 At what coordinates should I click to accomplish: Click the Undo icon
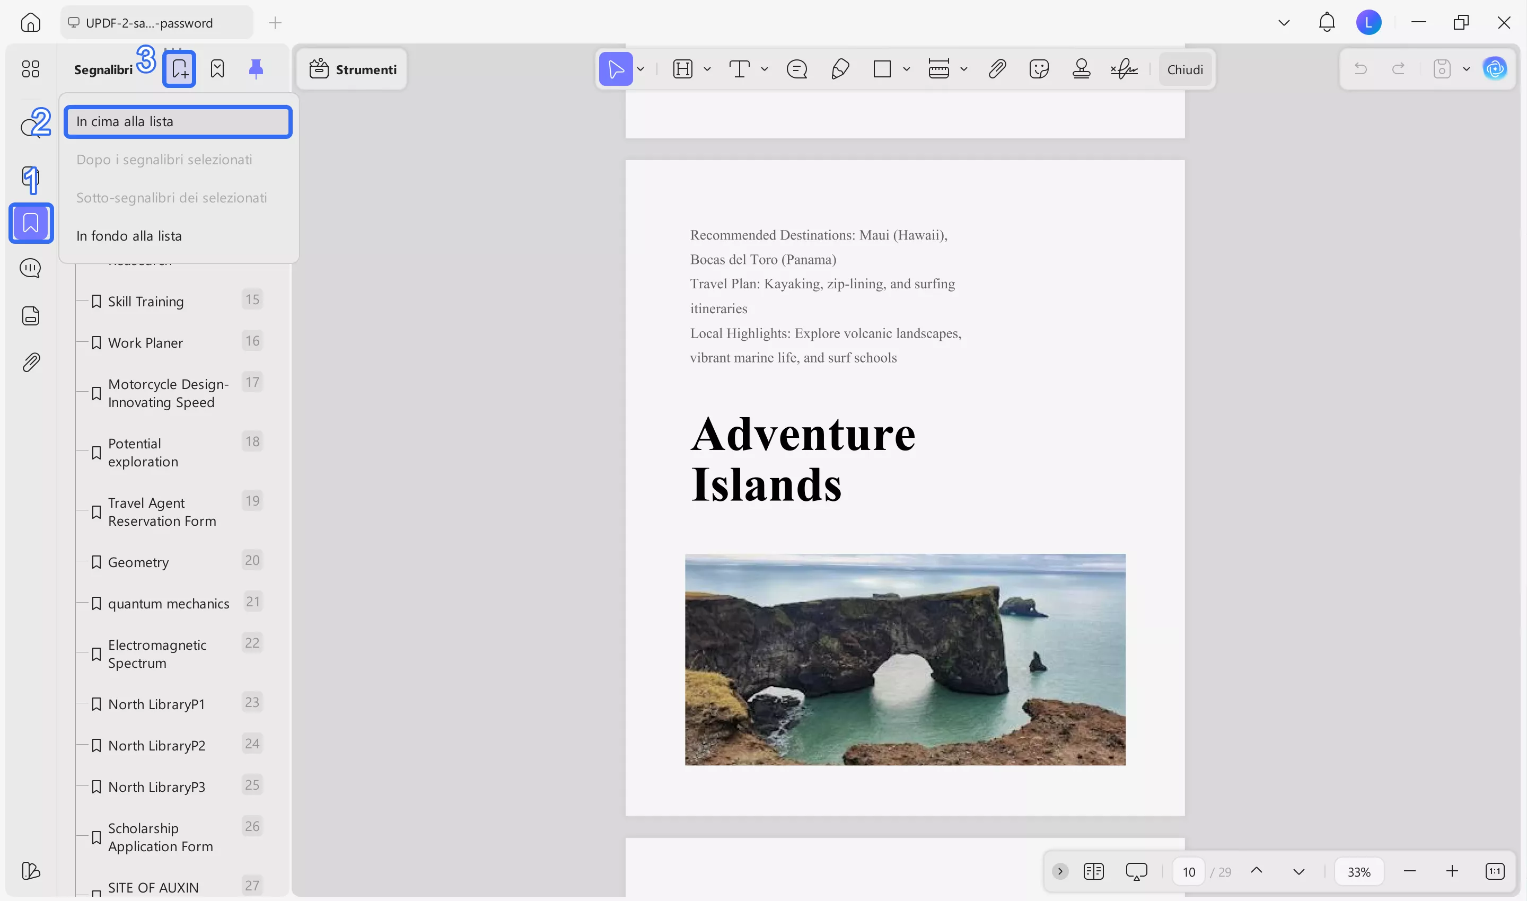tap(1361, 68)
